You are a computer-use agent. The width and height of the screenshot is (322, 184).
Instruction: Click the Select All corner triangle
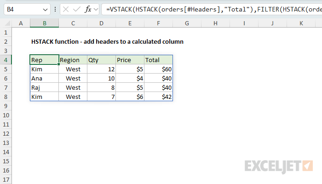(7, 23)
